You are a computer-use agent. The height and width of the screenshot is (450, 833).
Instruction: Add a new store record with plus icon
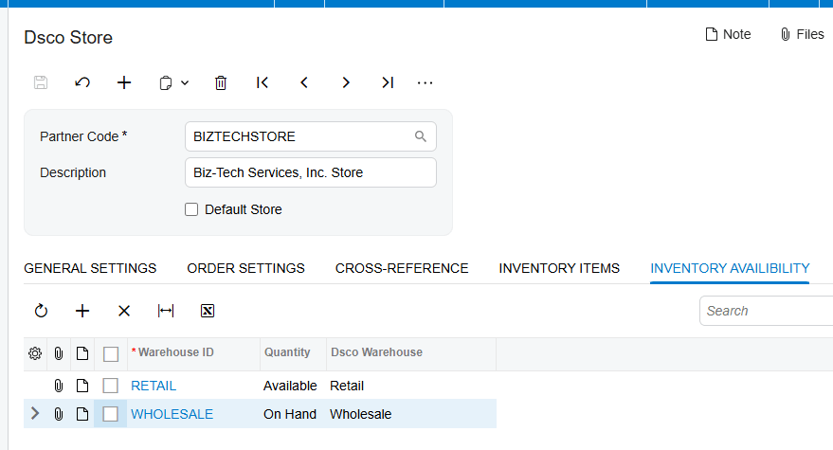124,82
